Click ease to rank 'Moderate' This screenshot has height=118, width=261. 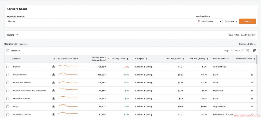(218, 91)
